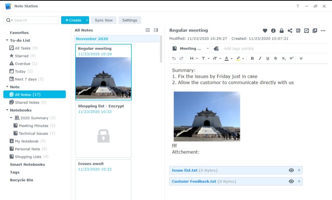Share the Regular meeting note
Screen dimensions: 332x200
click(x=290, y=30)
